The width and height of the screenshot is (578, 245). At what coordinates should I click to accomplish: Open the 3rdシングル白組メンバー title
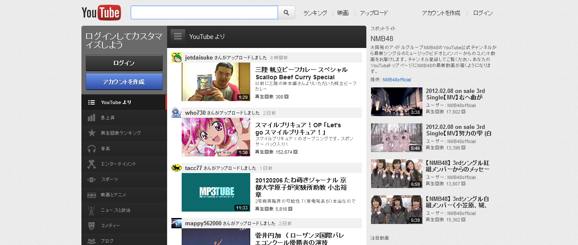pyautogui.click(x=458, y=202)
